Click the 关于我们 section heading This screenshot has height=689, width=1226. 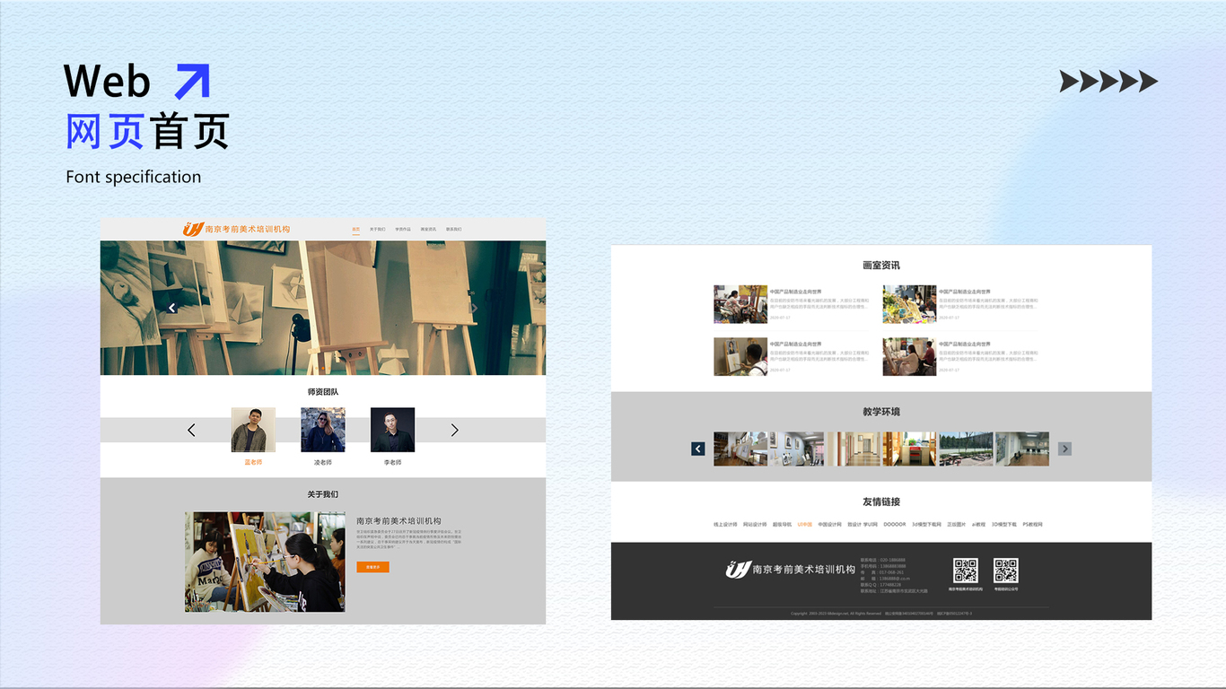pyautogui.click(x=323, y=494)
